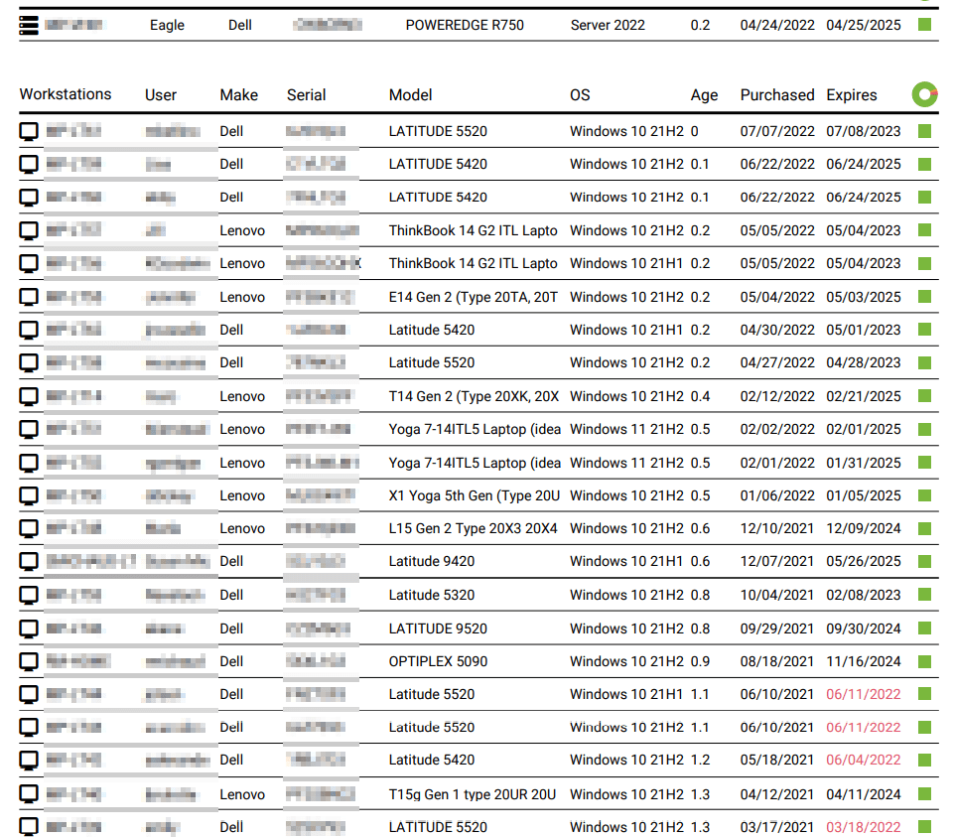Image resolution: width=954 pixels, height=837 pixels.
Task: Click the Serial column header
Action: coord(306,95)
